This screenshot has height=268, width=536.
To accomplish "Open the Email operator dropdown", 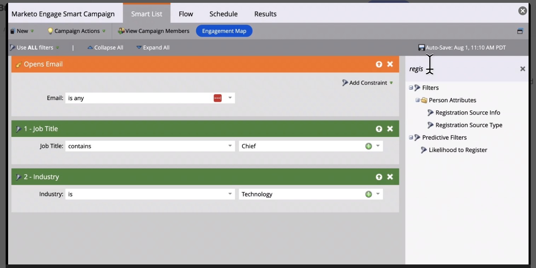I will click(230, 98).
